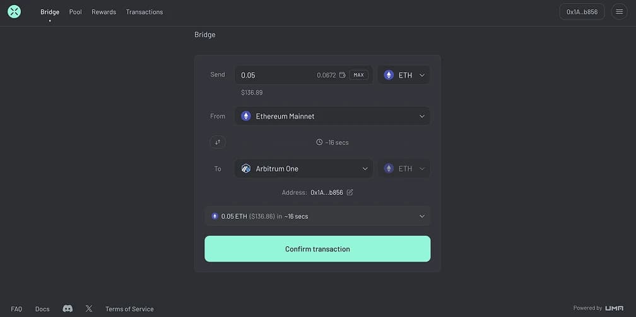Open the X social icon in footer

[89, 309]
